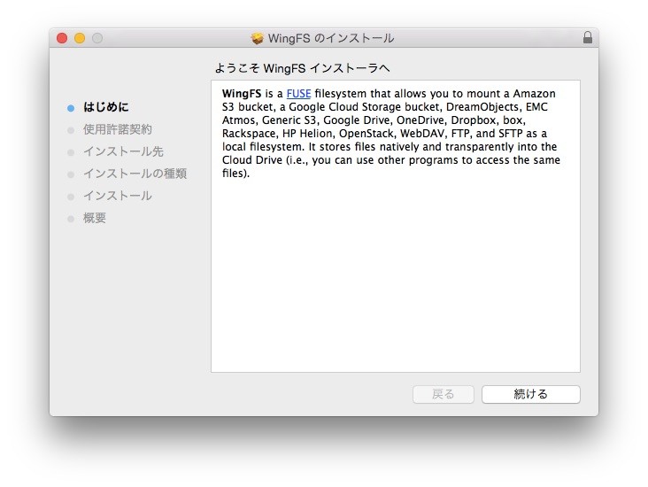Select the インストールの種類 step
The image size is (648, 487).
click(x=135, y=174)
